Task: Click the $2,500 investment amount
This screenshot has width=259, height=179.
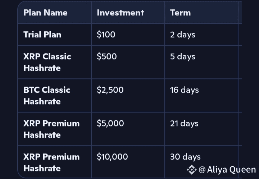Action: coord(110,90)
